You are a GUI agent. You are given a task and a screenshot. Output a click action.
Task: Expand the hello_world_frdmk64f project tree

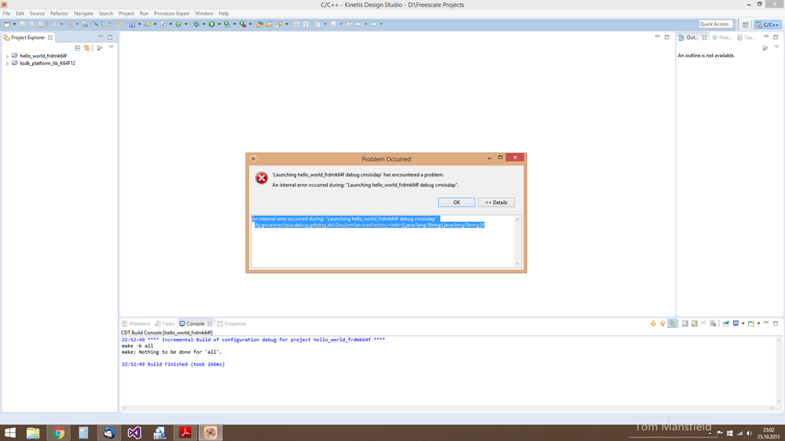pos(7,56)
